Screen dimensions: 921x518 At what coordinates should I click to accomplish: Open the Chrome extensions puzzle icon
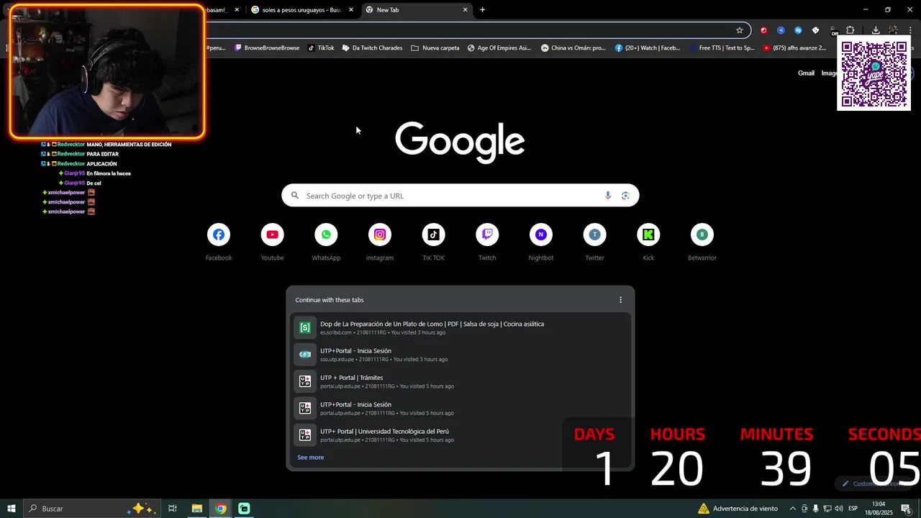pyautogui.click(x=850, y=30)
